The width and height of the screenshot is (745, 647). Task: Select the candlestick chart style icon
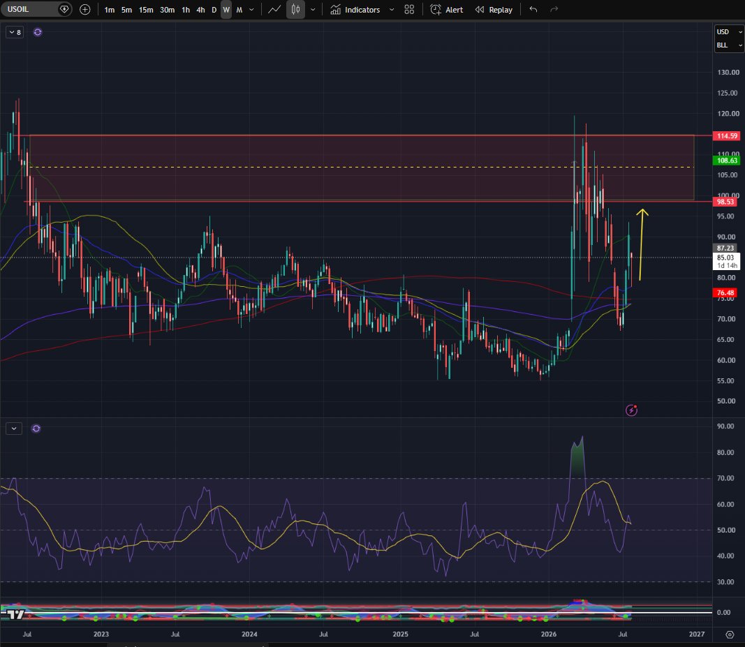(x=295, y=10)
